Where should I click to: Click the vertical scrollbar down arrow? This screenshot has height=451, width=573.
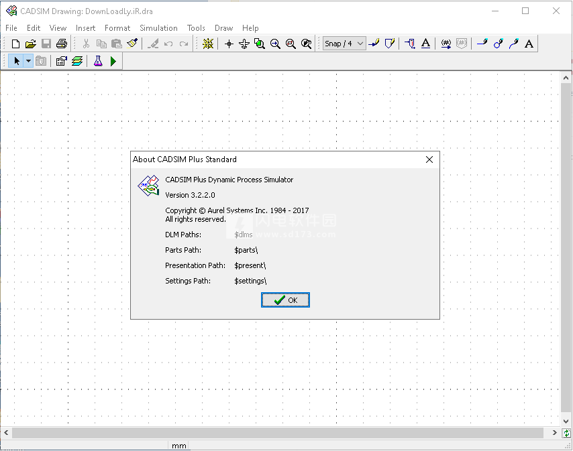566,421
